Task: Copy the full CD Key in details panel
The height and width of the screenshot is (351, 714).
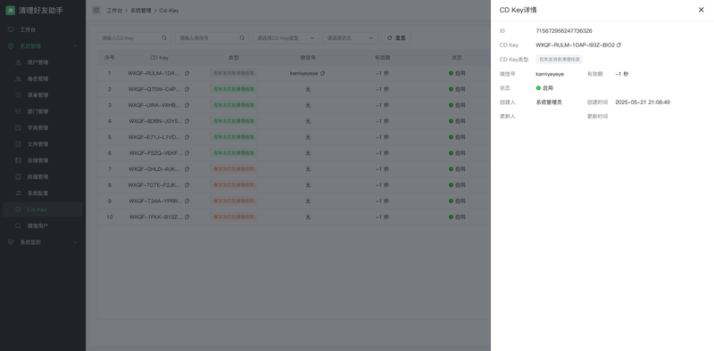Action: pos(619,45)
